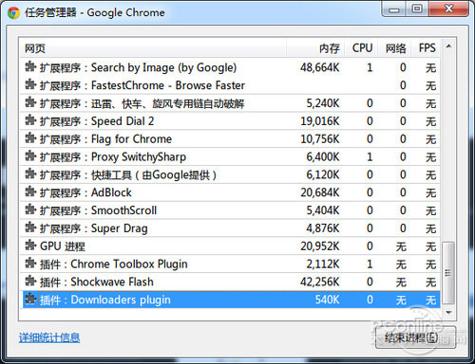Select the Flag for Chrome row
Screen dimensions: 475x364
(x=230, y=138)
